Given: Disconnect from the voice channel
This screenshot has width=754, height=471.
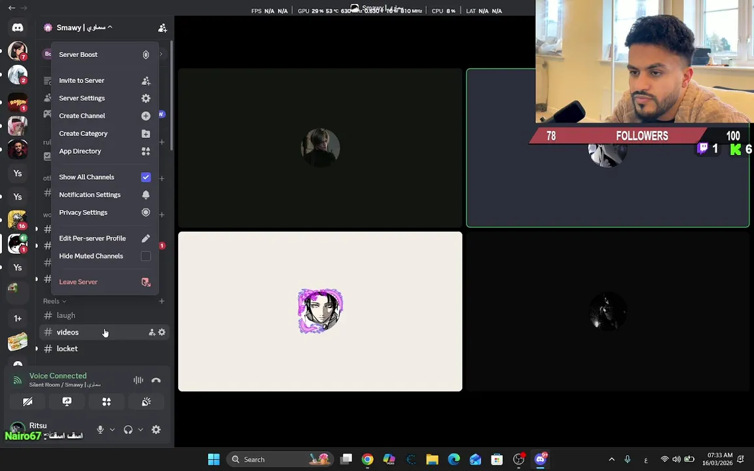Looking at the screenshot, I should (x=156, y=380).
